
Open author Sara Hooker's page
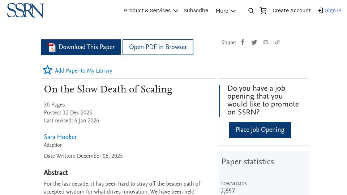point(60,137)
